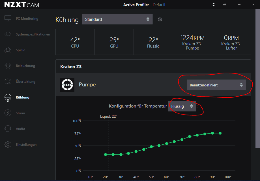Open Einstellungen from the sidebar

coord(26,145)
